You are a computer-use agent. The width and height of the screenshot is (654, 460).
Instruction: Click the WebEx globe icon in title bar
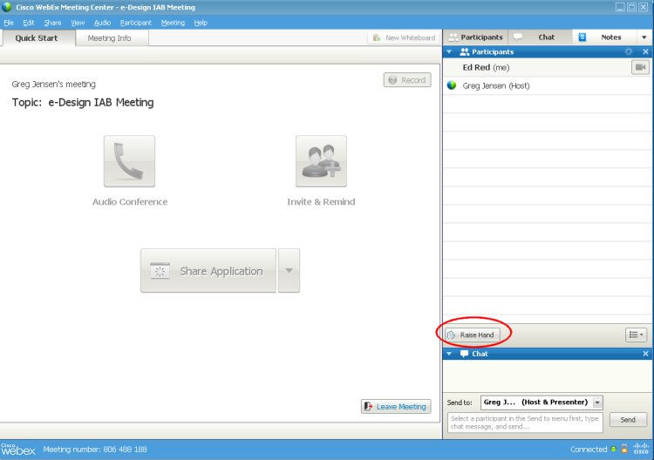point(7,7)
